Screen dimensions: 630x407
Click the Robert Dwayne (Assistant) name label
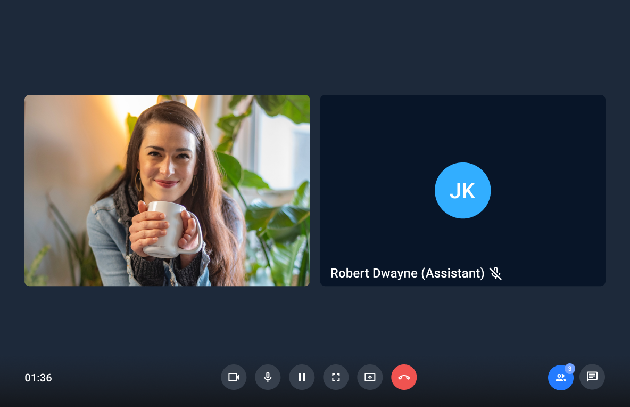coord(407,273)
